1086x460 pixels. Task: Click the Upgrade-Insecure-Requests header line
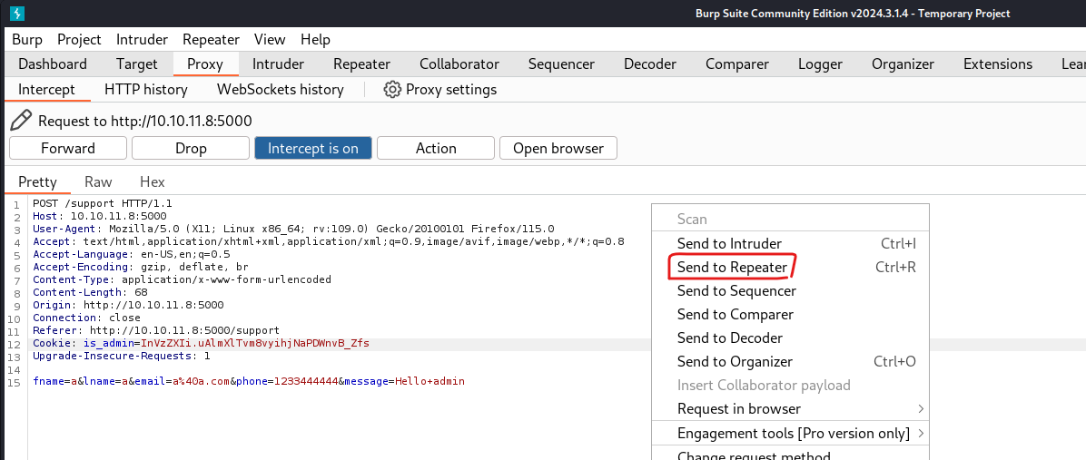tap(121, 356)
